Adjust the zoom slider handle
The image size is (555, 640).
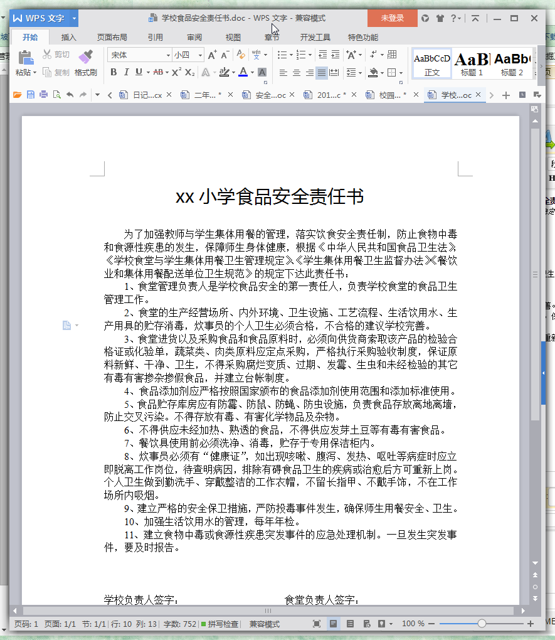click(x=482, y=624)
